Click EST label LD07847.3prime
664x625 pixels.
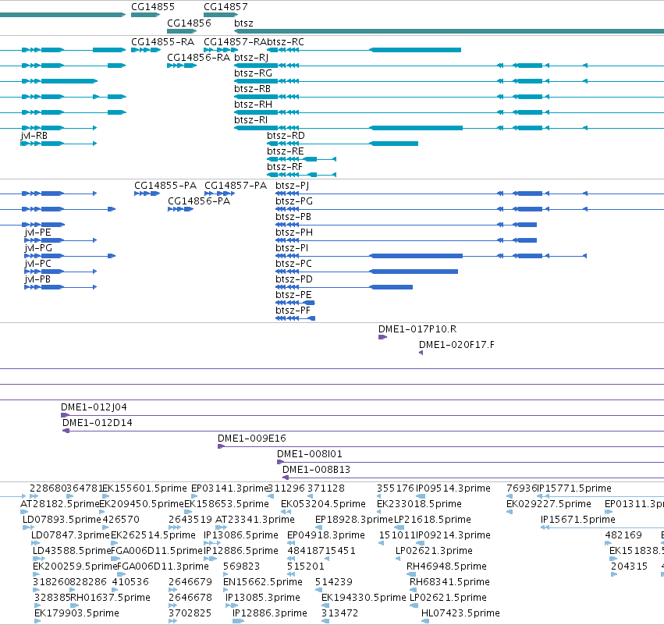71,536
